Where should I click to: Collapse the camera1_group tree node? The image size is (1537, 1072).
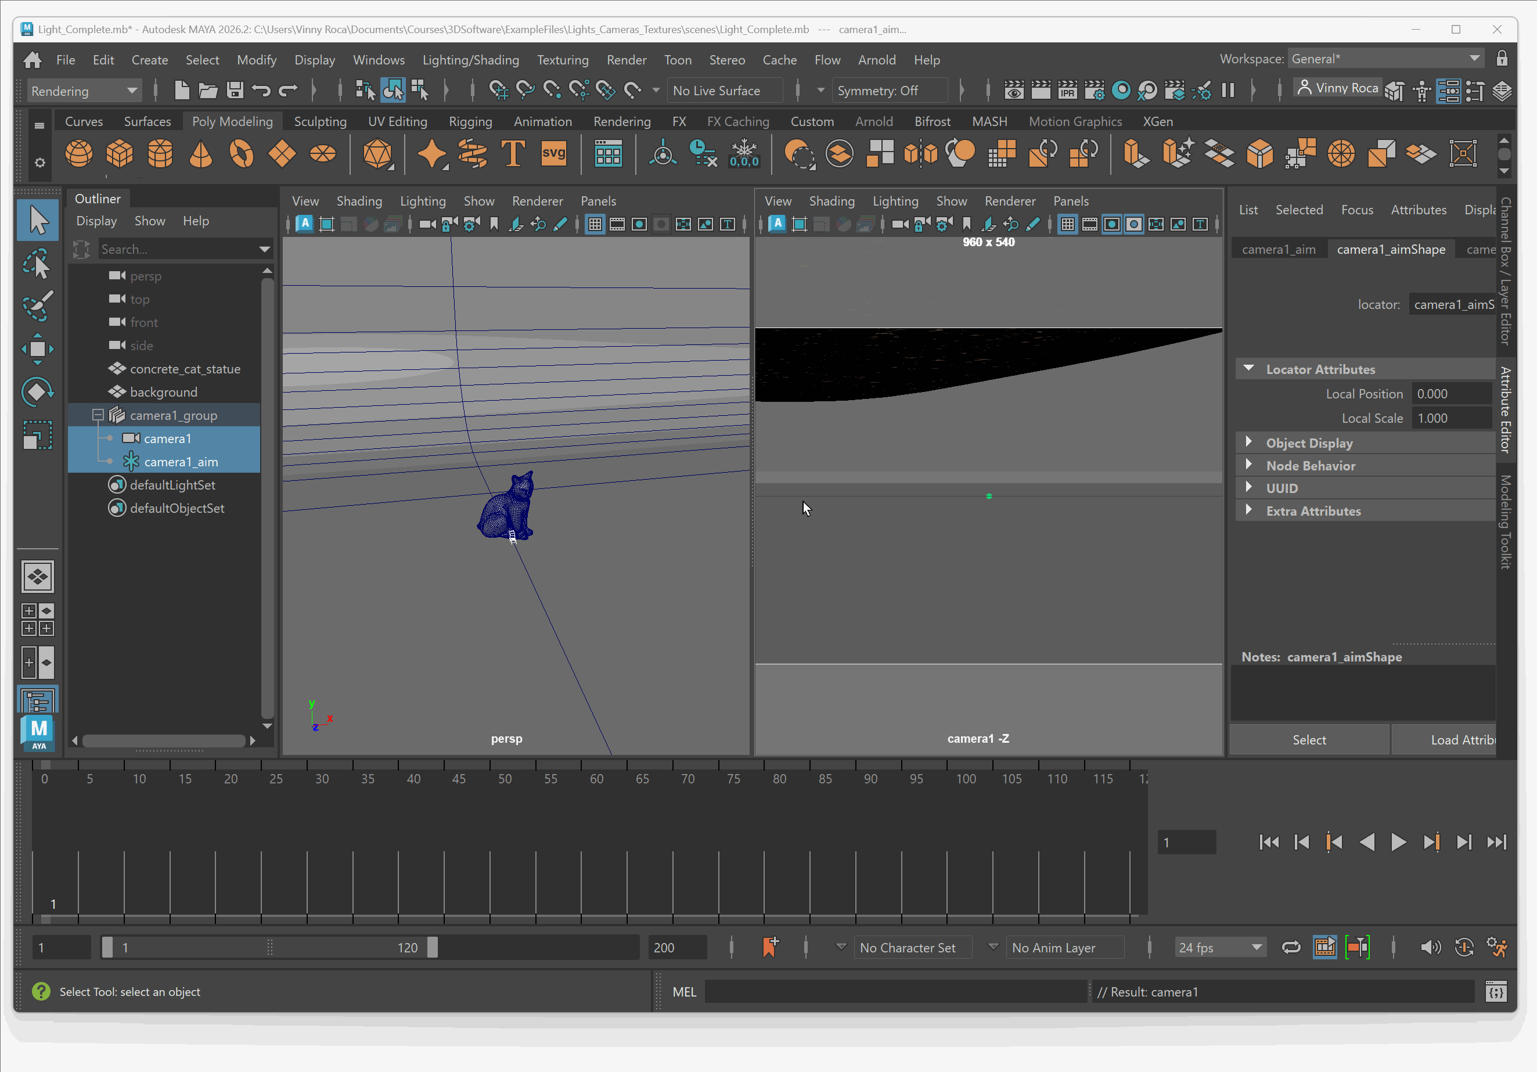click(98, 415)
